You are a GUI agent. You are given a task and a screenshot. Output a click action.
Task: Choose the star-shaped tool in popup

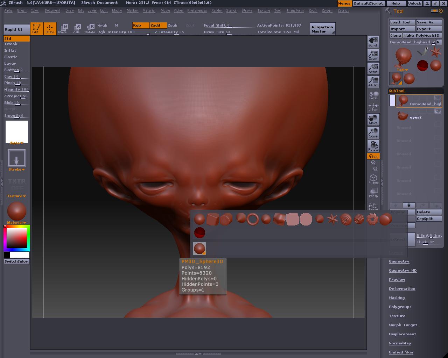point(332,219)
